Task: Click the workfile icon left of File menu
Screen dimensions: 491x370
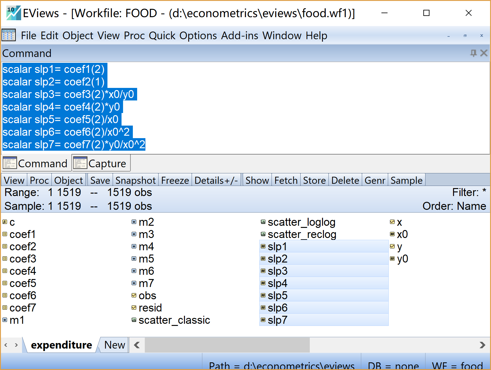Action: point(9,36)
